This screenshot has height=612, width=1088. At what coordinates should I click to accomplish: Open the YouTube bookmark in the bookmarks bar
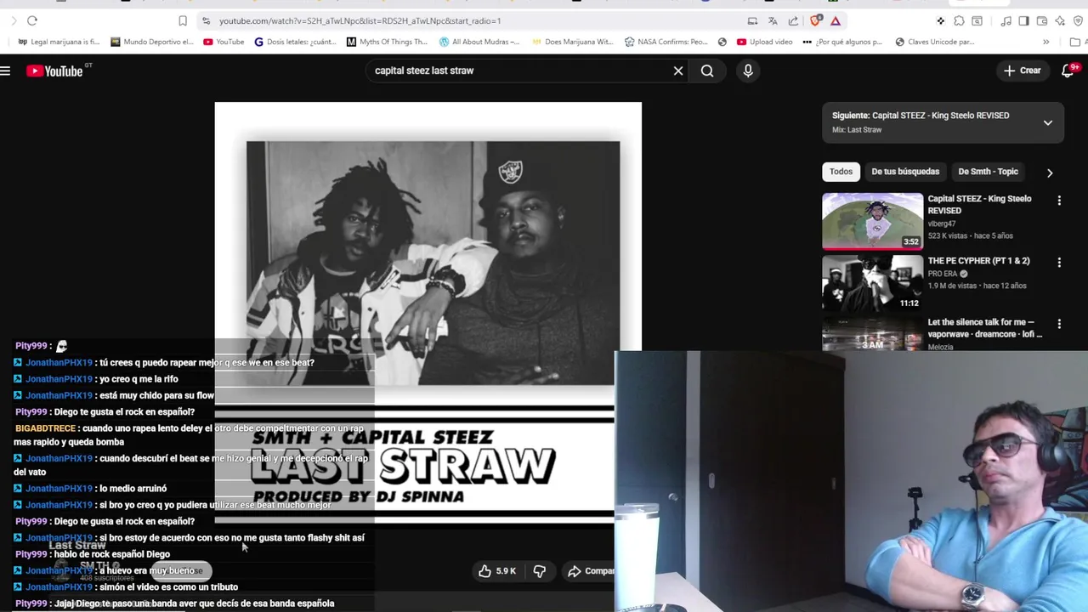[x=224, y=42]
